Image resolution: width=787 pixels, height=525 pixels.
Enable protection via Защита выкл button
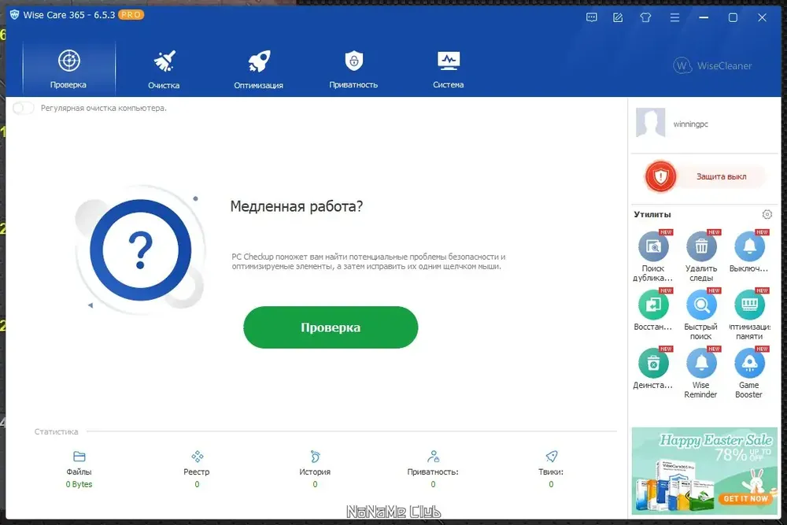coord(706,176)
